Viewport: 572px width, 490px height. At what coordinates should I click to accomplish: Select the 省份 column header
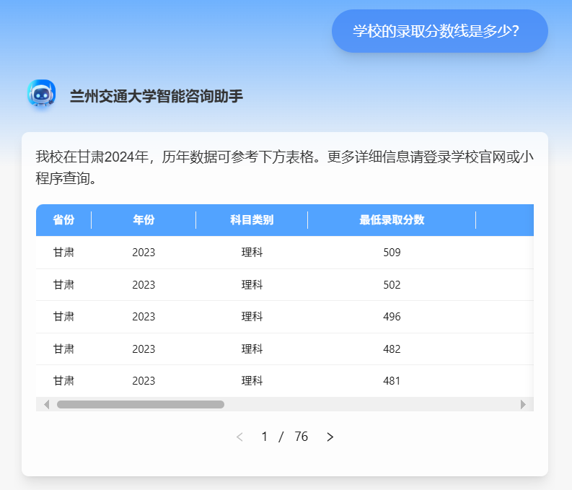pyautogui.click(x=63, y=220)
